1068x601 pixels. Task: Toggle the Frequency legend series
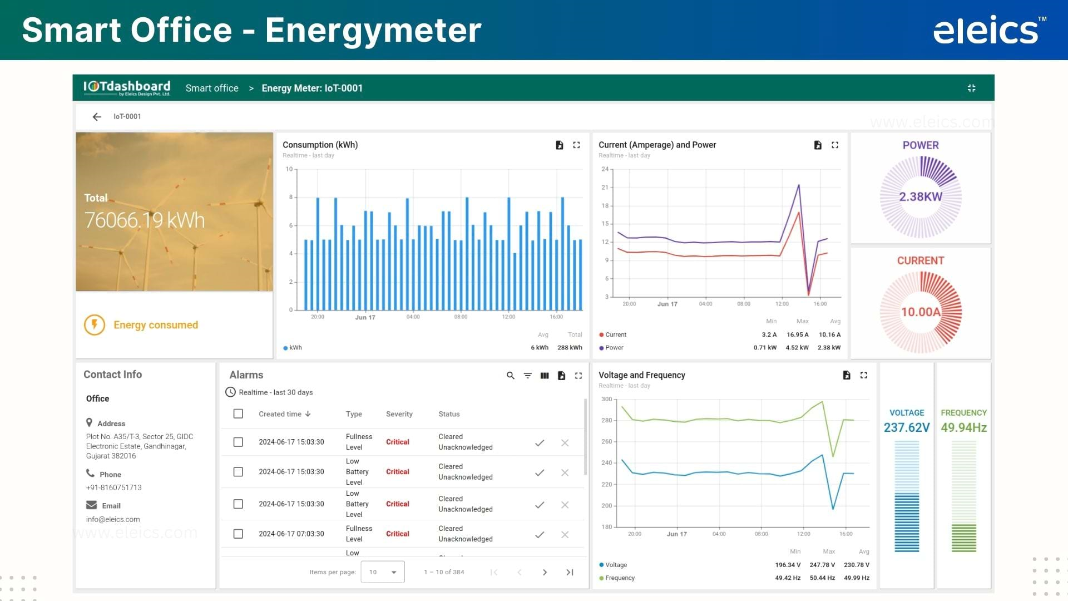tap(617, 578)
